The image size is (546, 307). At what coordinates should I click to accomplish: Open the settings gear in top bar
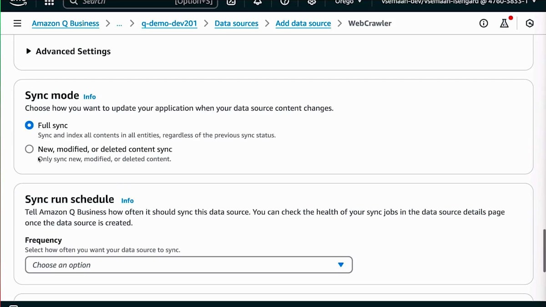312,2
